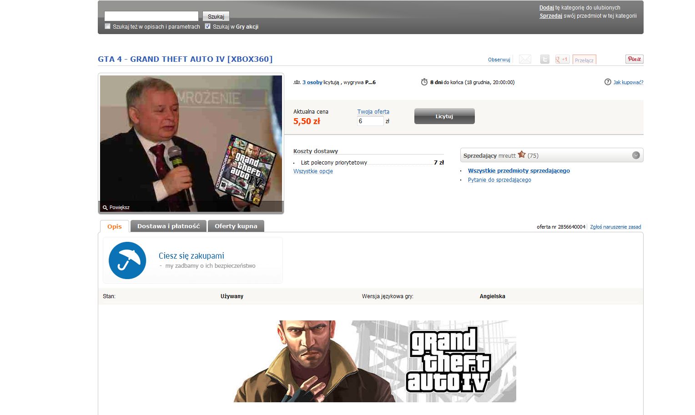Click the Pin it icon

pyautogui.click(x=634, y=59)
